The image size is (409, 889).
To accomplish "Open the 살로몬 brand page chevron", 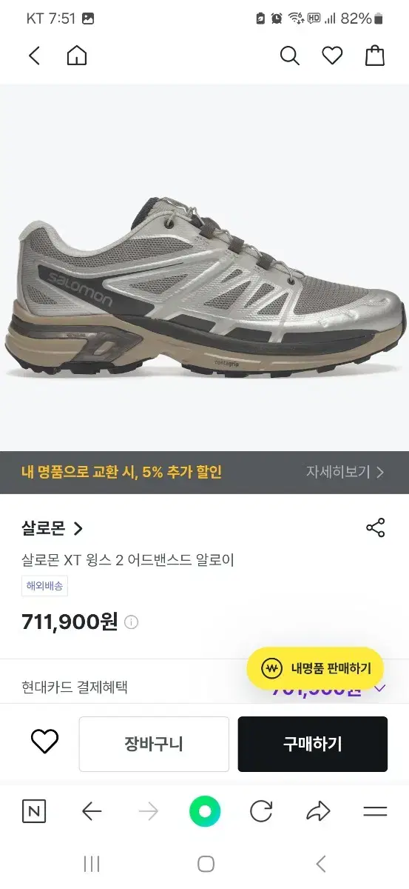I will pos(78,529).
